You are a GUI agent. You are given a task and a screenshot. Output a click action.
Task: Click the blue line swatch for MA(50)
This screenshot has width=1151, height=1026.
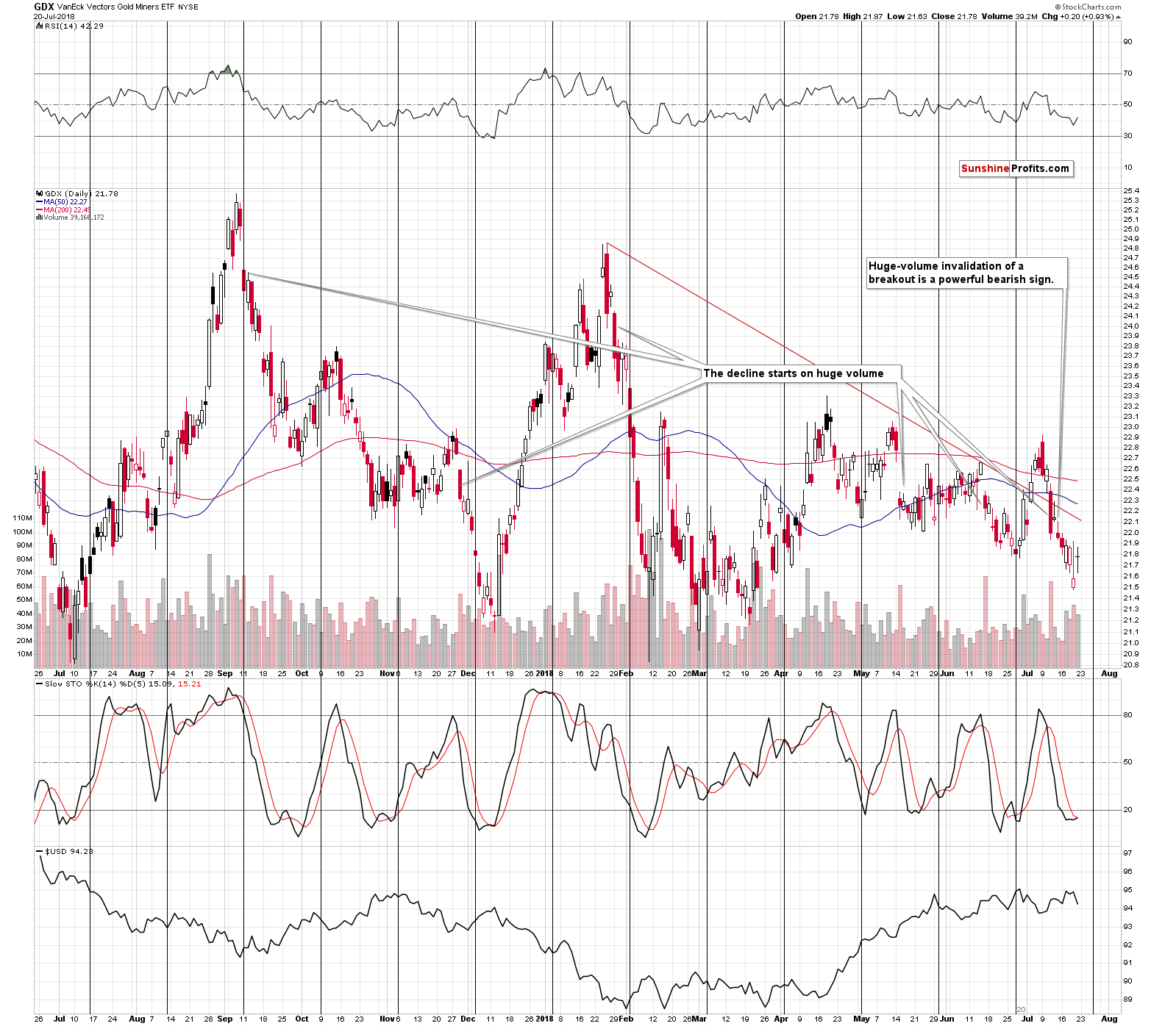pyautogui.click(x=39, y=202)
